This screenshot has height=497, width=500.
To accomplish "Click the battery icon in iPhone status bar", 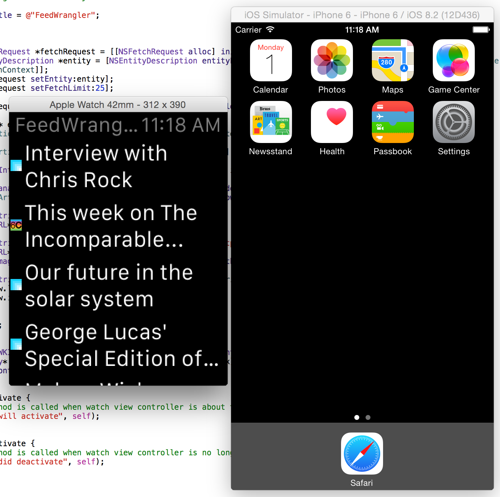I will click(481, 29).
